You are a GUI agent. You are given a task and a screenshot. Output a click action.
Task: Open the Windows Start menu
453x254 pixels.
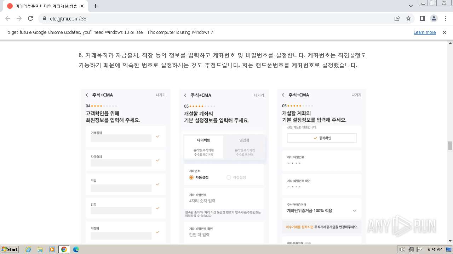(x=10, y=249)
